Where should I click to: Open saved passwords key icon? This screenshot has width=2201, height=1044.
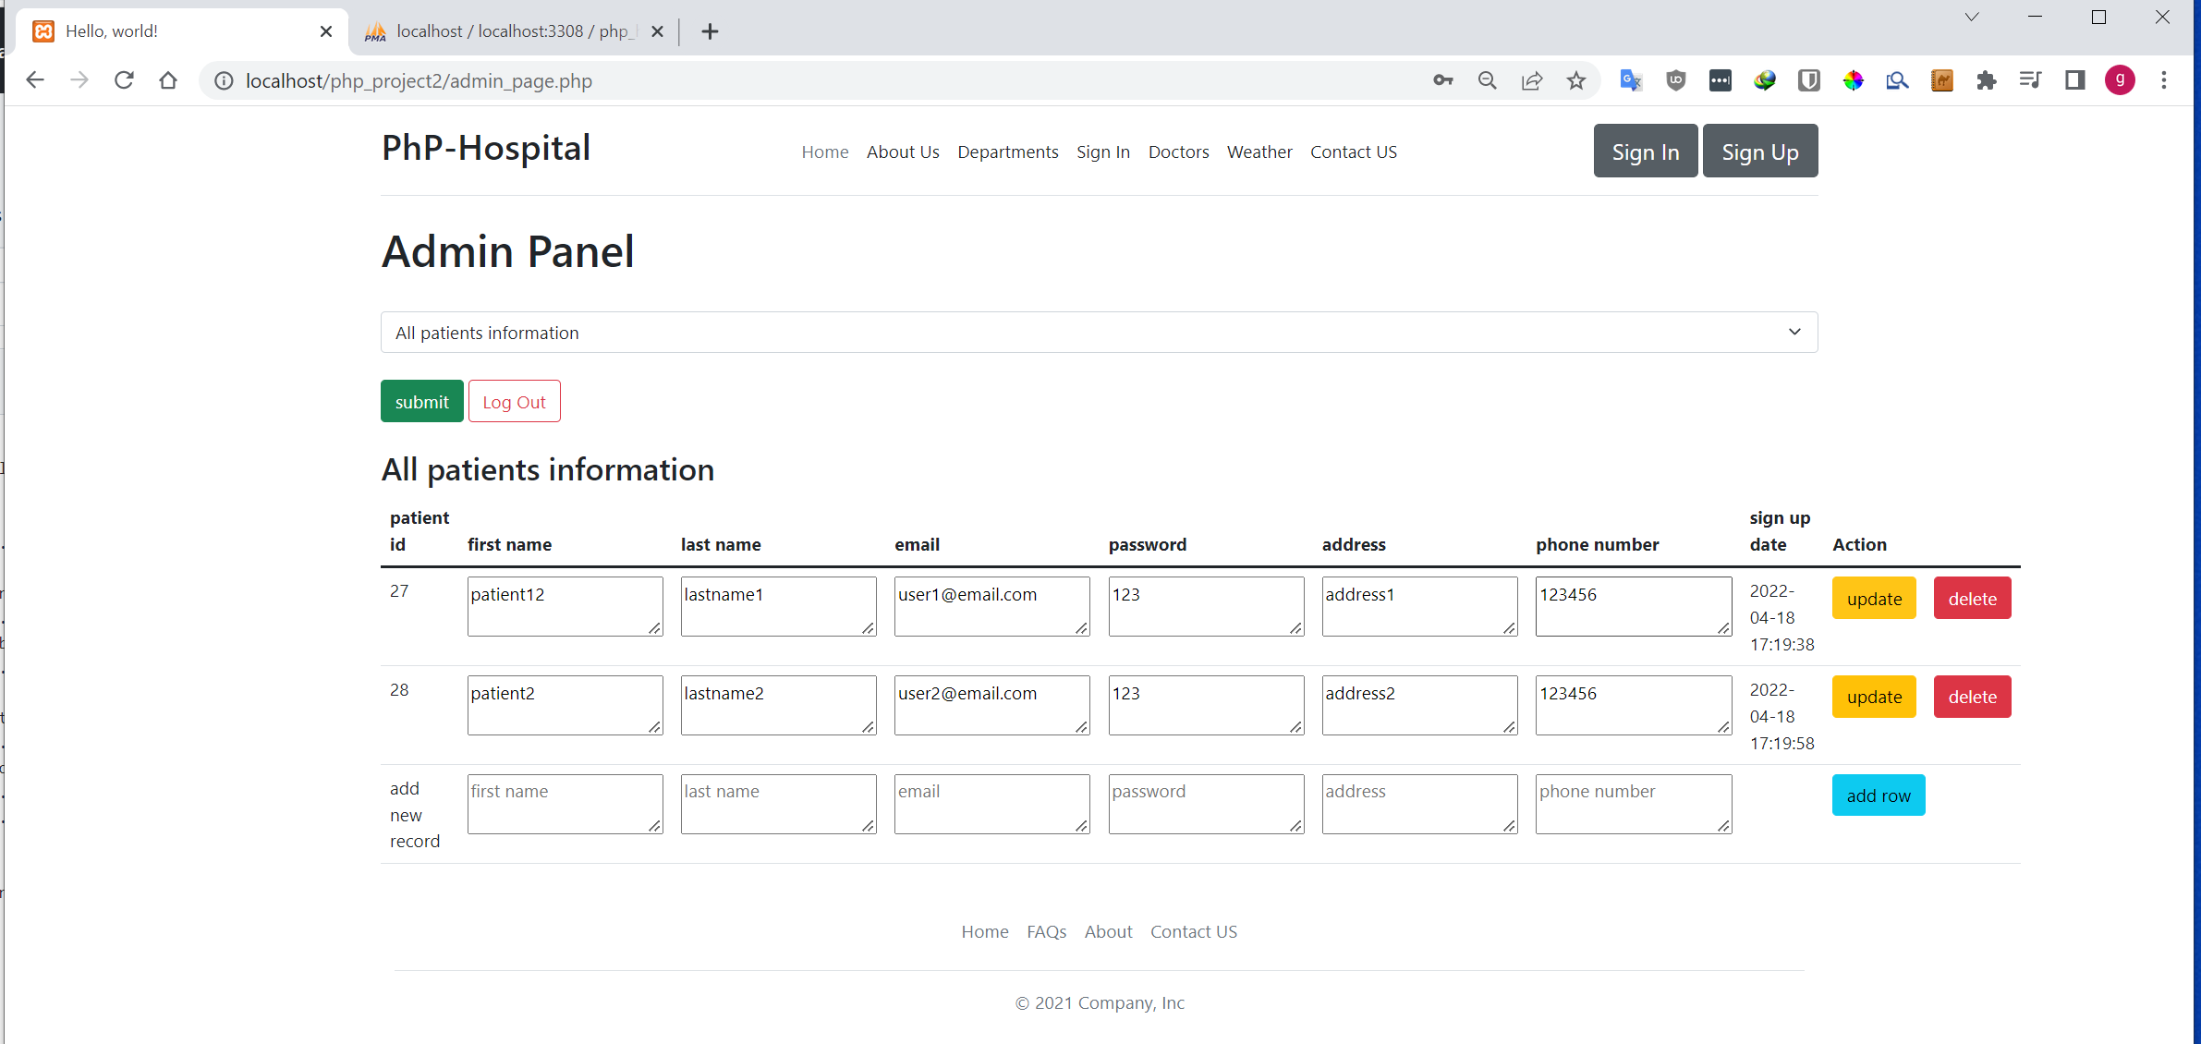tap(1443, 80)
